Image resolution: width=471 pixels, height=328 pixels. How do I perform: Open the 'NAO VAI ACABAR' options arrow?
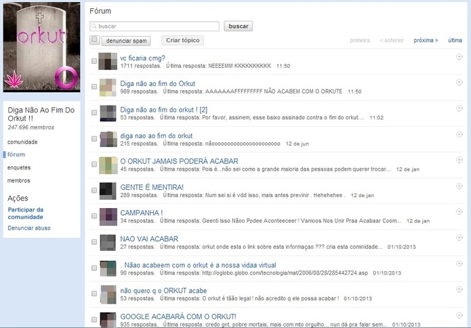459,238
